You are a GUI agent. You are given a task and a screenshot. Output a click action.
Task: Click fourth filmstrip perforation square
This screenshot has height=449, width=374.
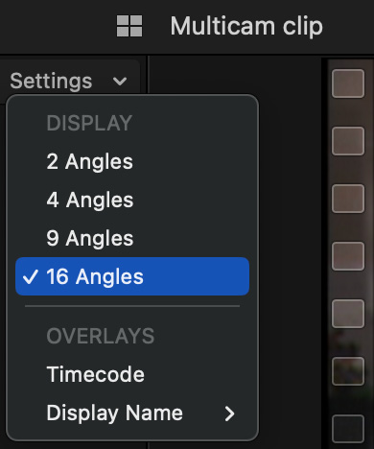click(348, 256)
